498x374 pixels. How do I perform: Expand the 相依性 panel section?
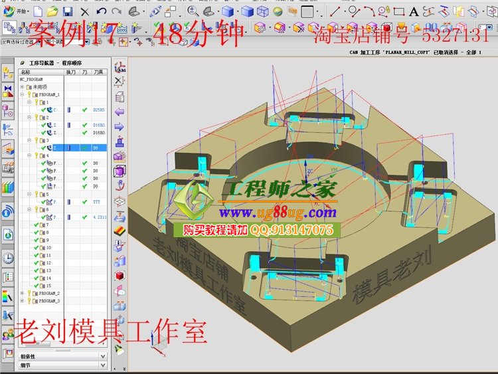(x=102, y=356)
